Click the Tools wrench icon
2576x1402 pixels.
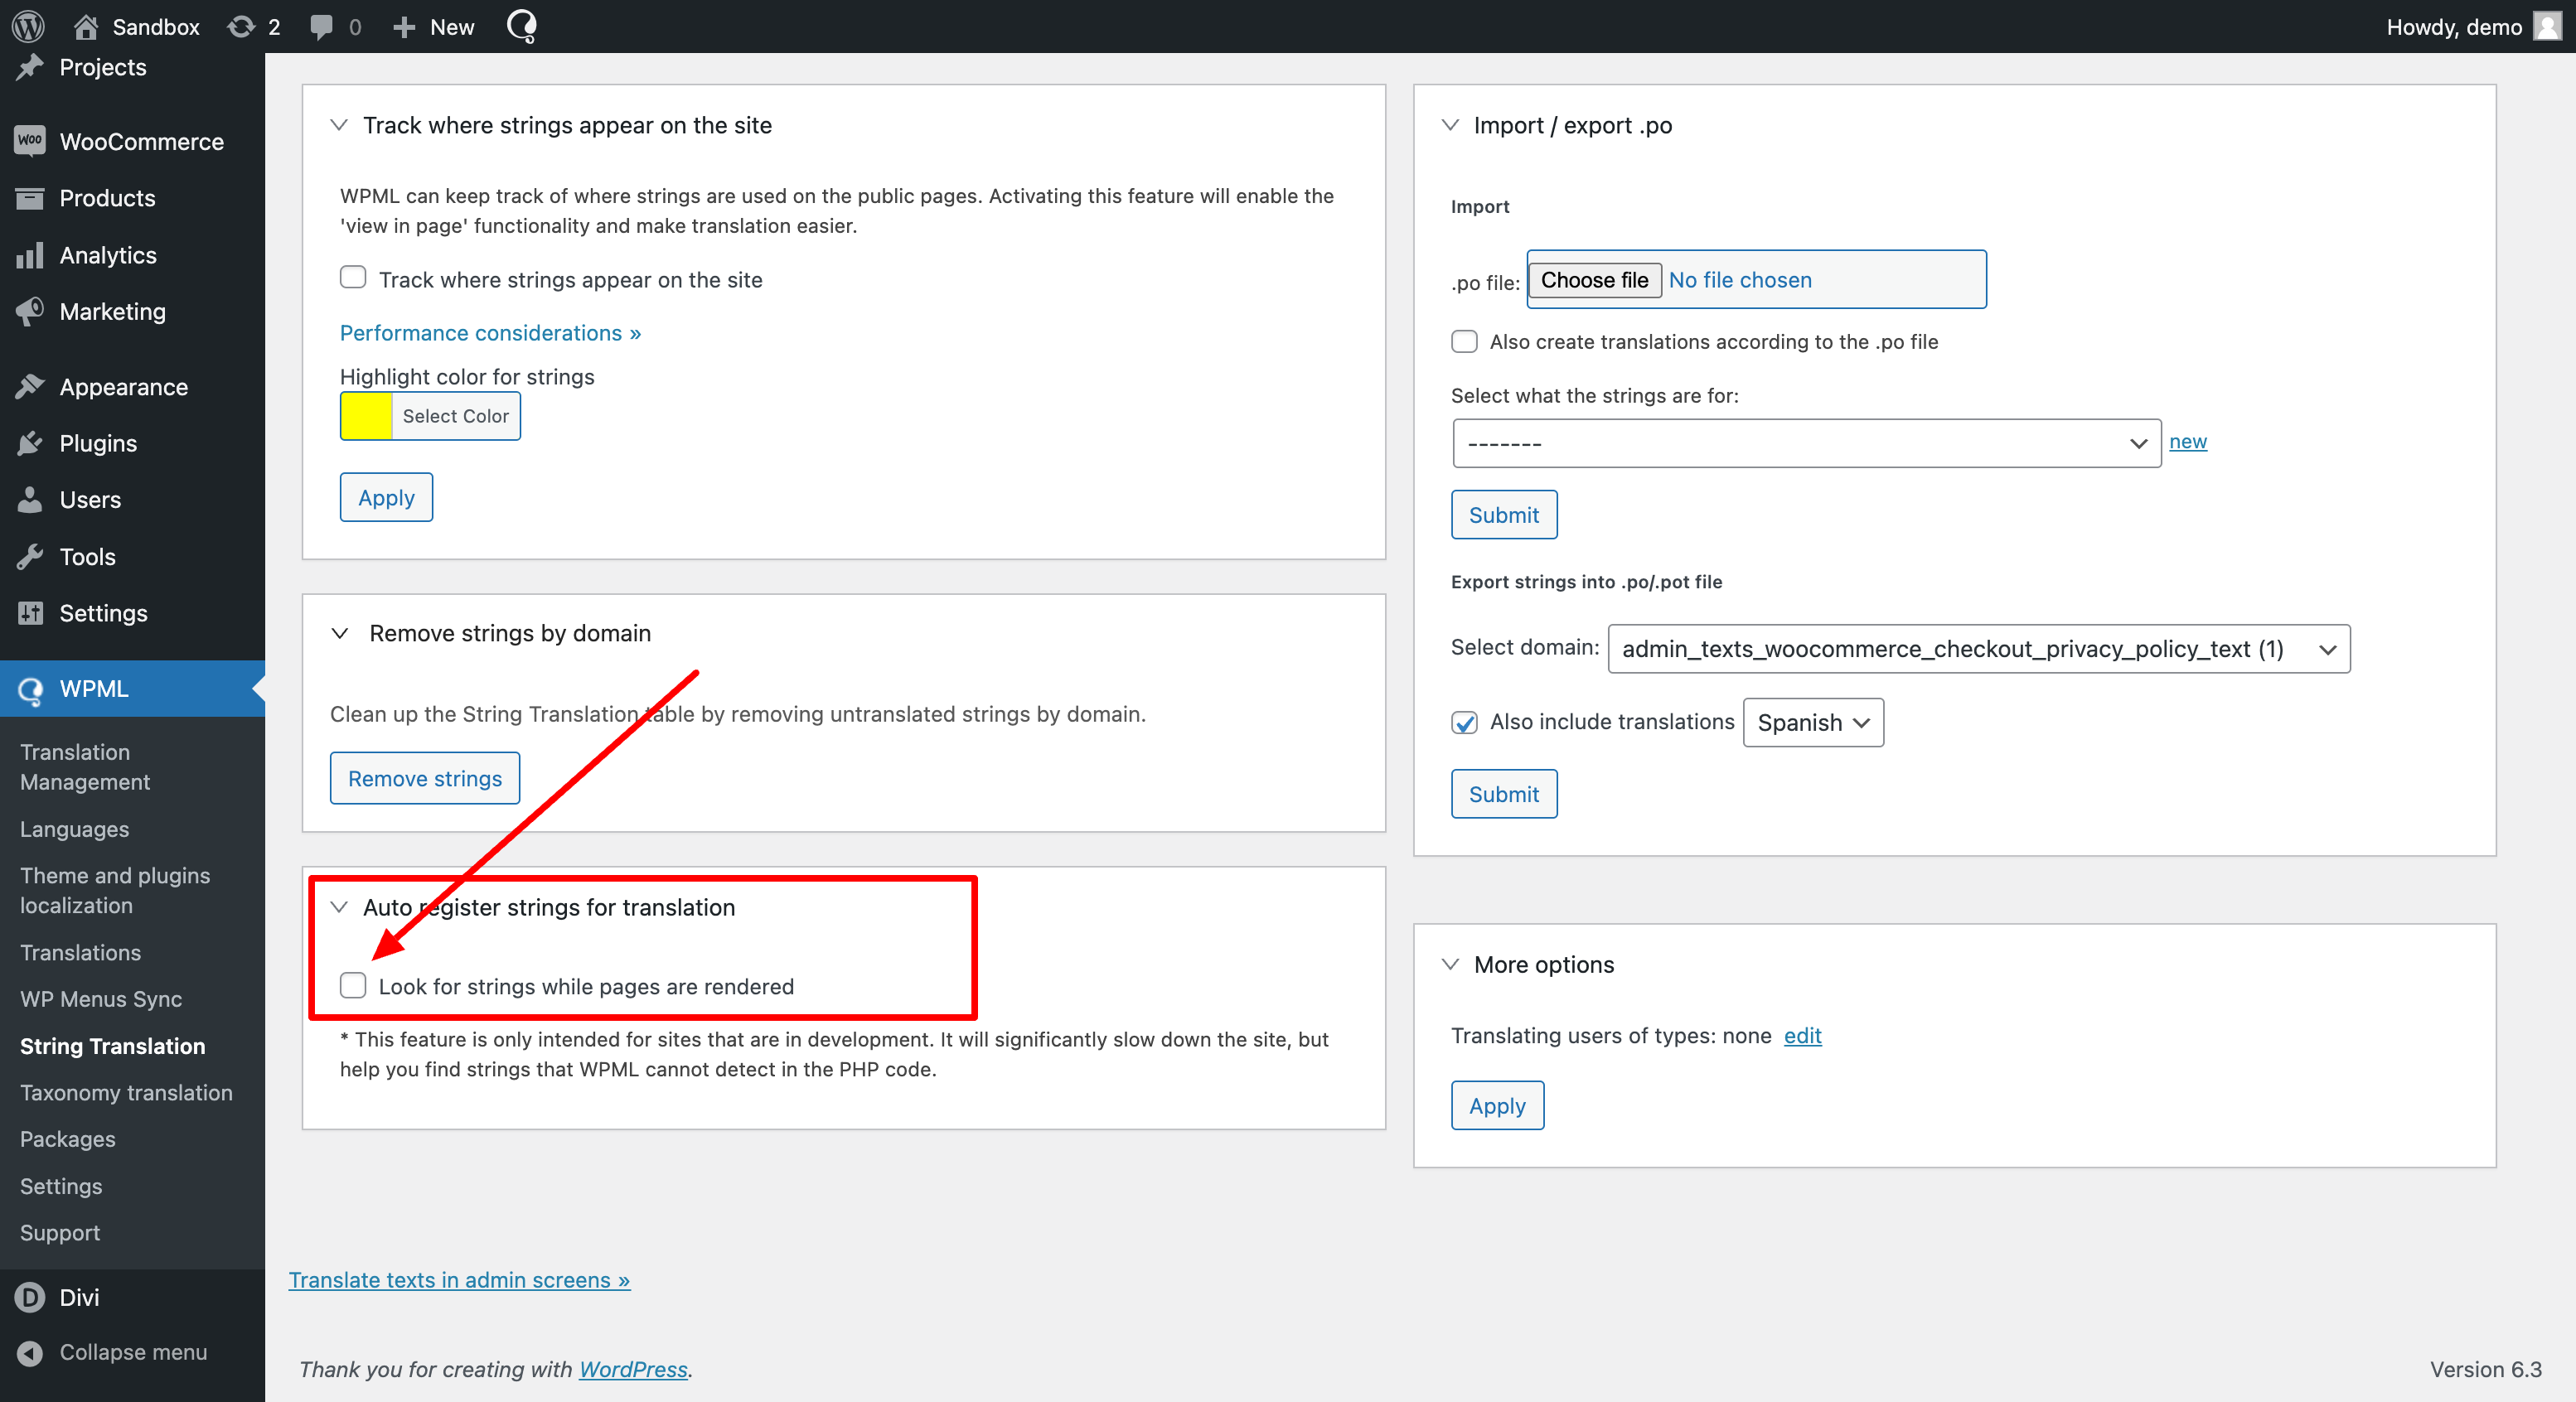coord(30,556)
